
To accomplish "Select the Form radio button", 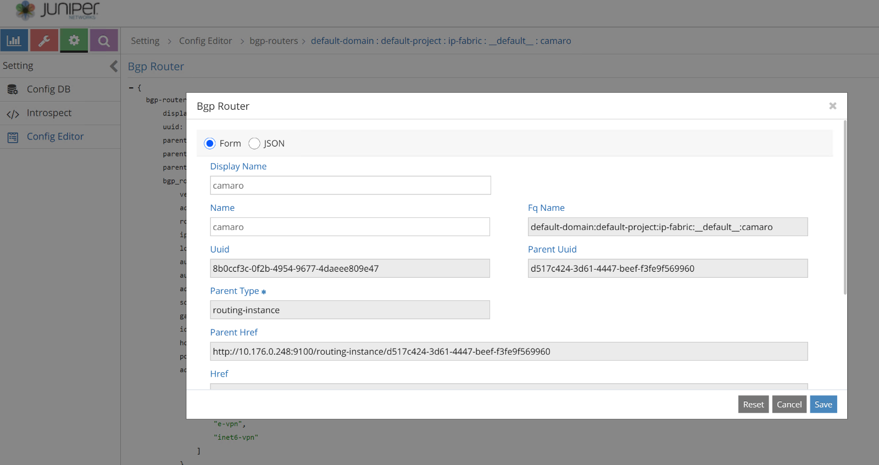I will pyautogui.click(x=209, y=143).
